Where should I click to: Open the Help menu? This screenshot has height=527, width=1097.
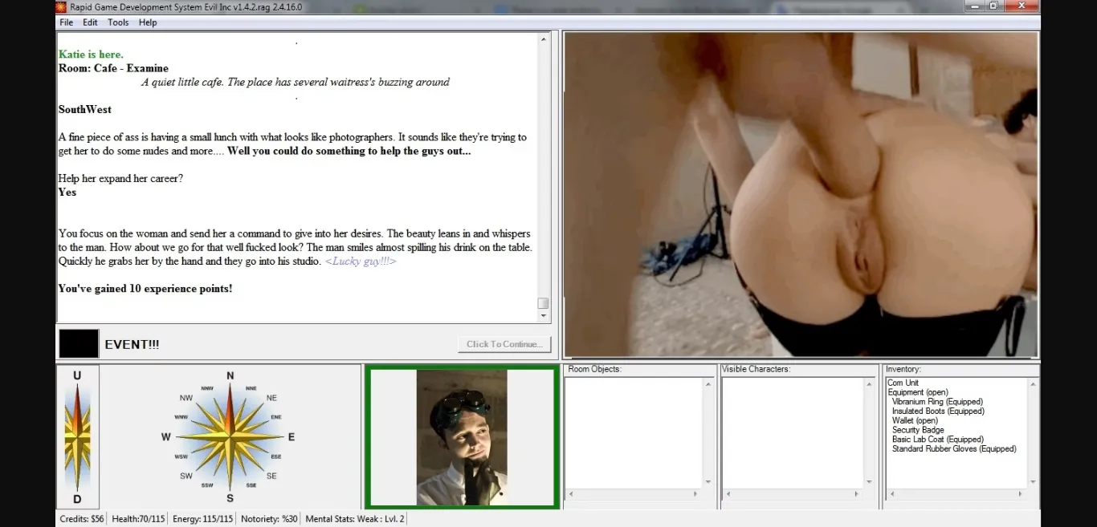pyautogui.click(x=148, y=22)
